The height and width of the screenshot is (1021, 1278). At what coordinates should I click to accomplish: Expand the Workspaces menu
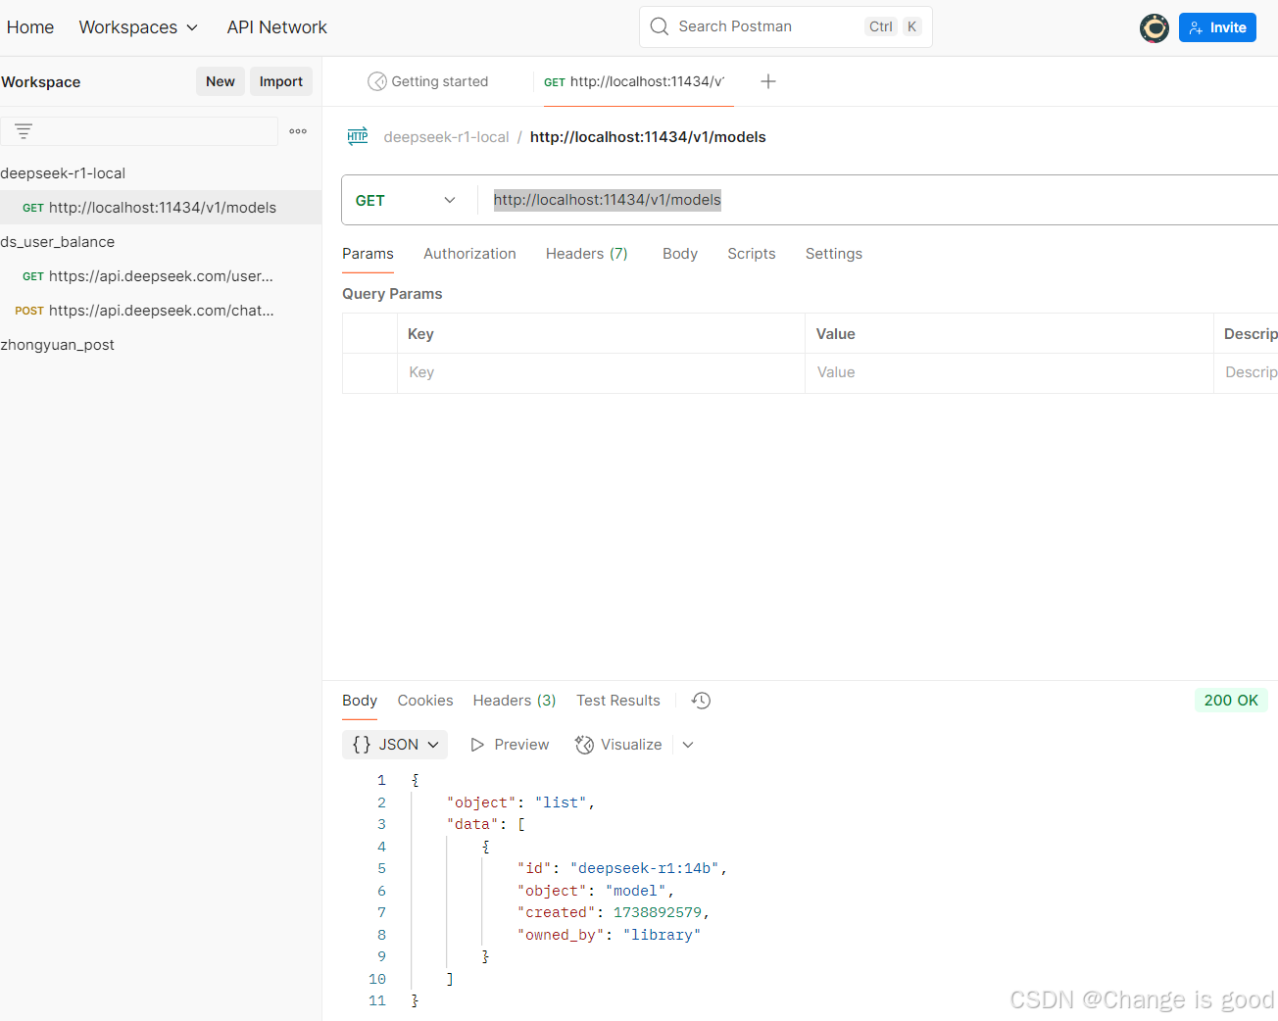[x=138, y=27]
